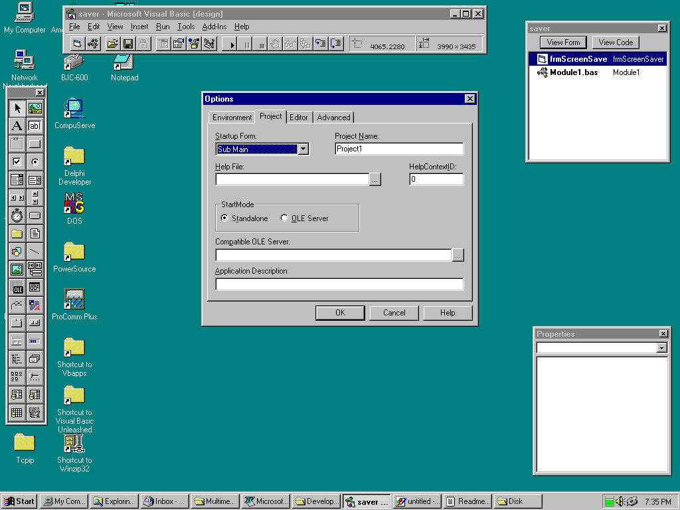Image resolution: width=680 pixels, height=510 pixels.
Task: Open the Add-Ins menu
Action: point(214,27)
